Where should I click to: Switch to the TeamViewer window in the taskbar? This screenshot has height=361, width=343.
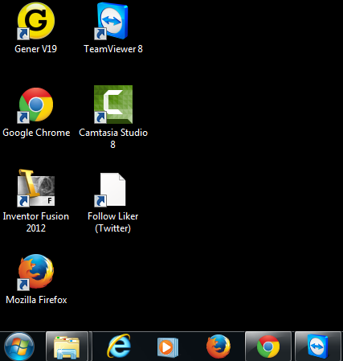(x=318, y=347)
